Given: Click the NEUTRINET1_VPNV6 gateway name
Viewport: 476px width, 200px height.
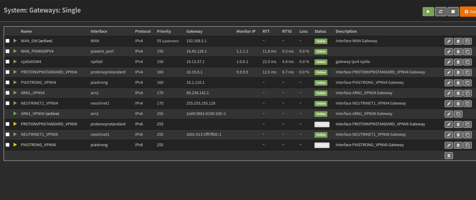Looking at the screenshot, I should coord(39,134).
